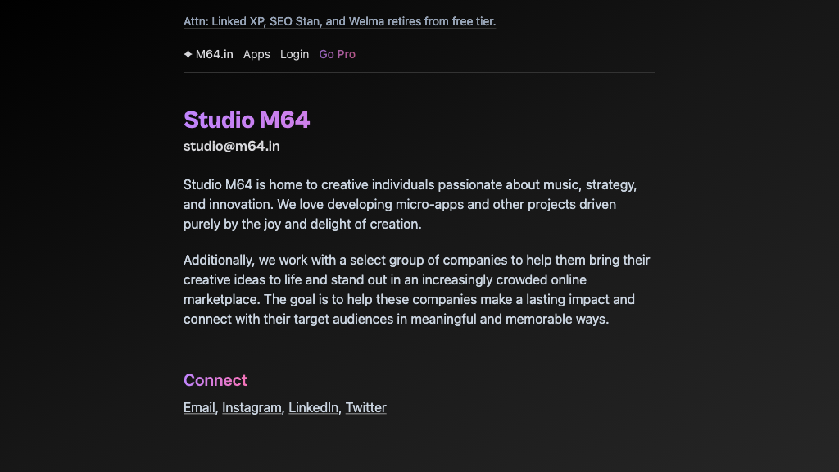Click the sparkle icon beside M64.in
Viewport: 839px width, 472px height.
pos(188,55)
